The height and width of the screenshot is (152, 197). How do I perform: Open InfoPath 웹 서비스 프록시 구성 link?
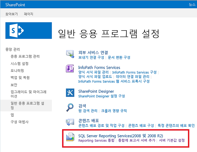(x=114, y=81)
